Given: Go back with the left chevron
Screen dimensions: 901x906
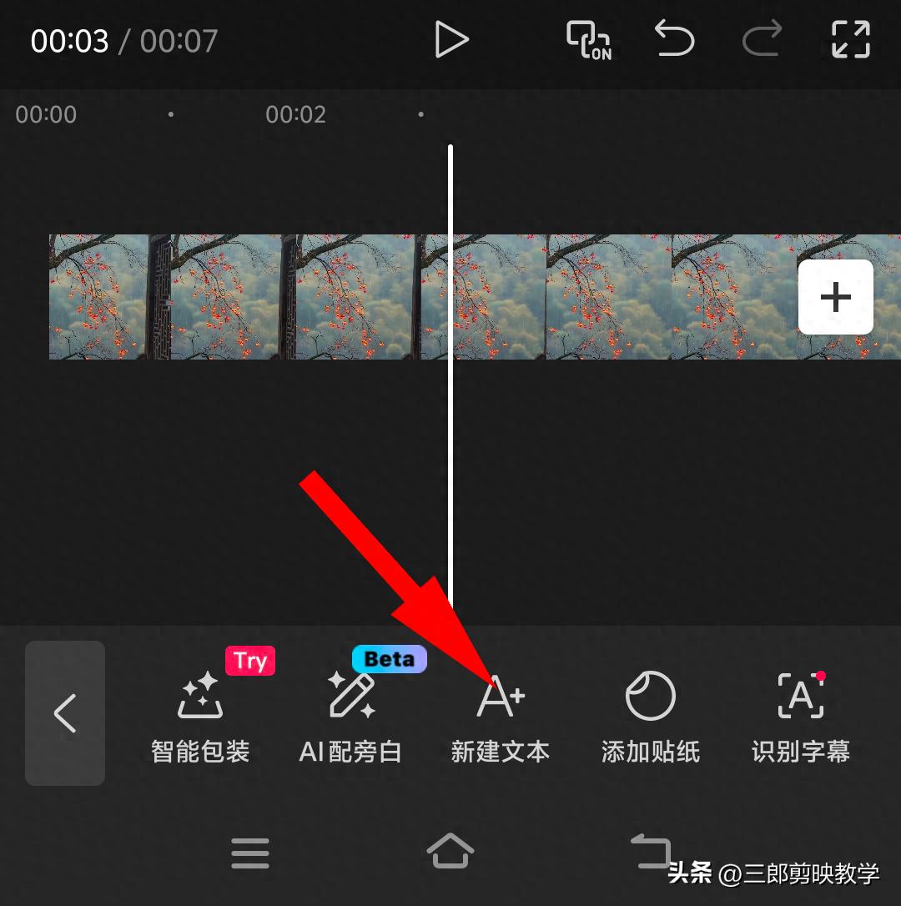Looking at the screenshot, I should click(65, 713).
